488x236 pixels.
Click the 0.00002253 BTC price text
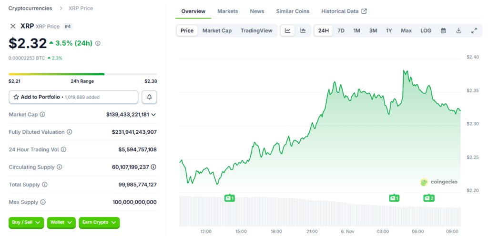(x=27, y=58)
